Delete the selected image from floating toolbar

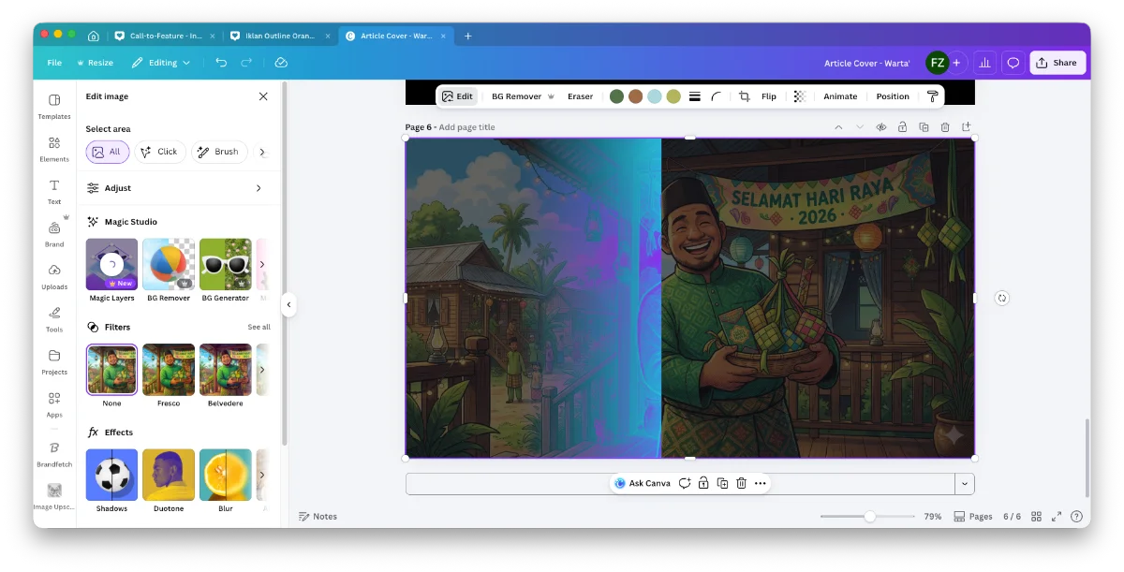point(741,483)
